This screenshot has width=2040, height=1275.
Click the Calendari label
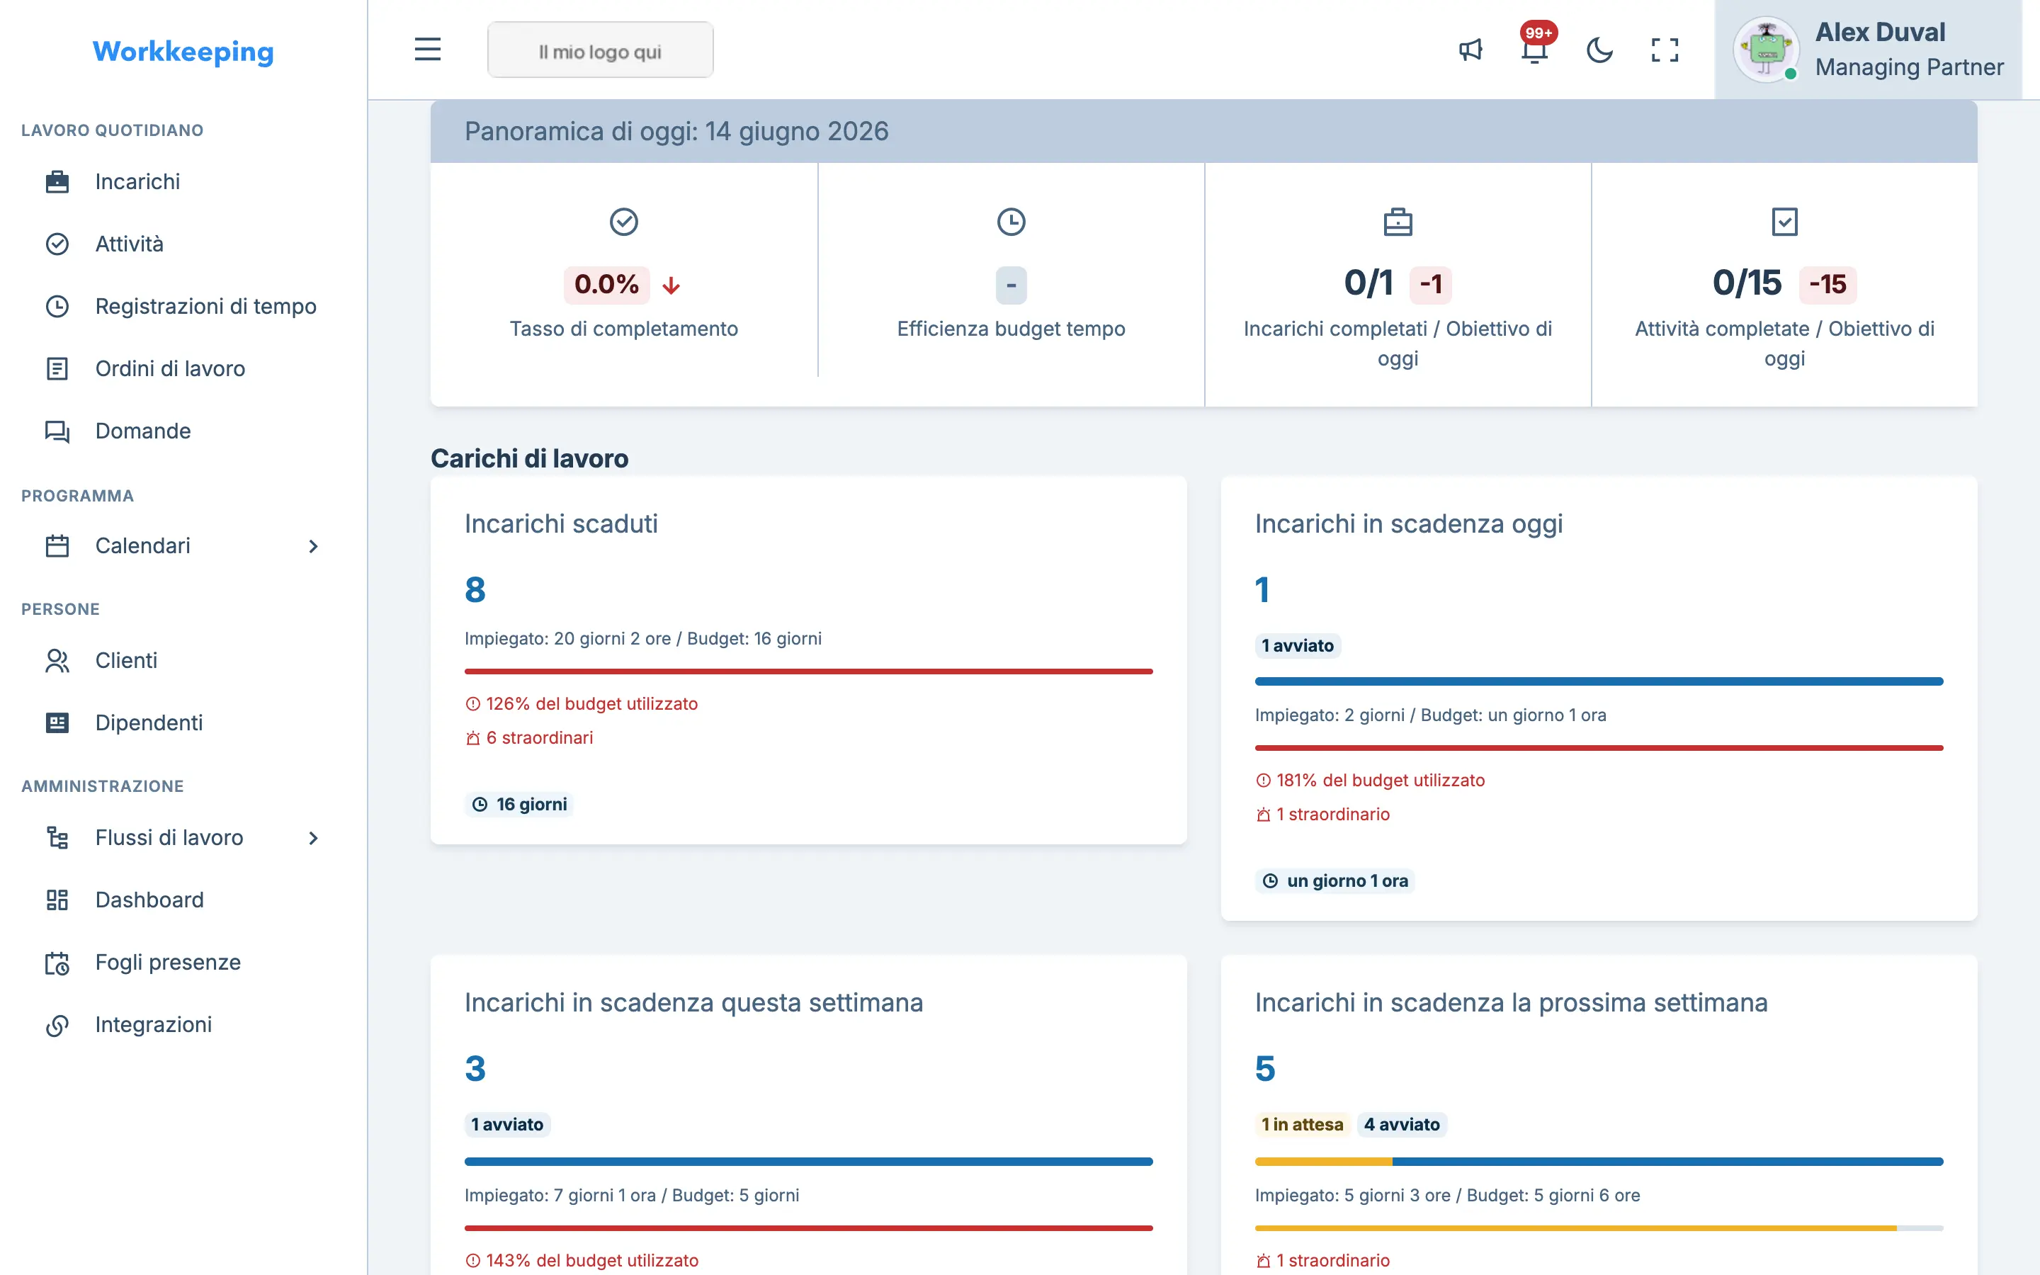pos(142,545)
